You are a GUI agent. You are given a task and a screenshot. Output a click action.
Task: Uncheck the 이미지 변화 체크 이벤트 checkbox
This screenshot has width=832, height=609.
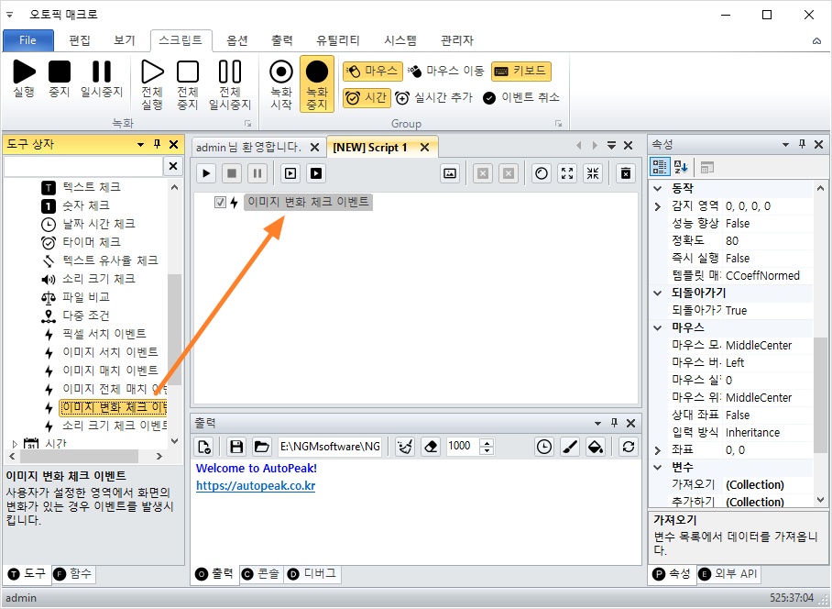point(220,203)
